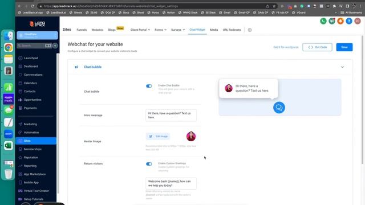Viewport: 365px width, 205px height.
Task: Open Messages from the dock
Action: (9, 110)
